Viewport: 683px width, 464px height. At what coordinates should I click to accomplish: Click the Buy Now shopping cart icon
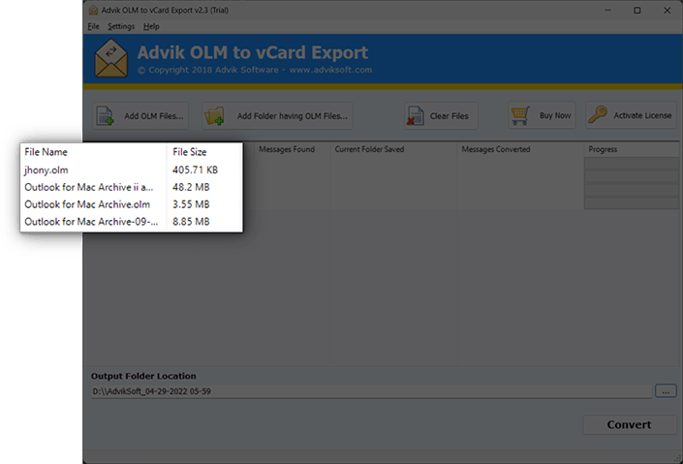coord(520,115)
